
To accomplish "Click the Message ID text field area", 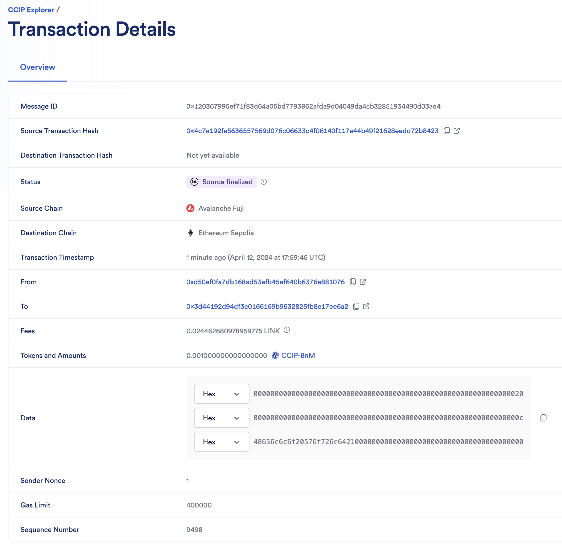I will click(313, 106).
